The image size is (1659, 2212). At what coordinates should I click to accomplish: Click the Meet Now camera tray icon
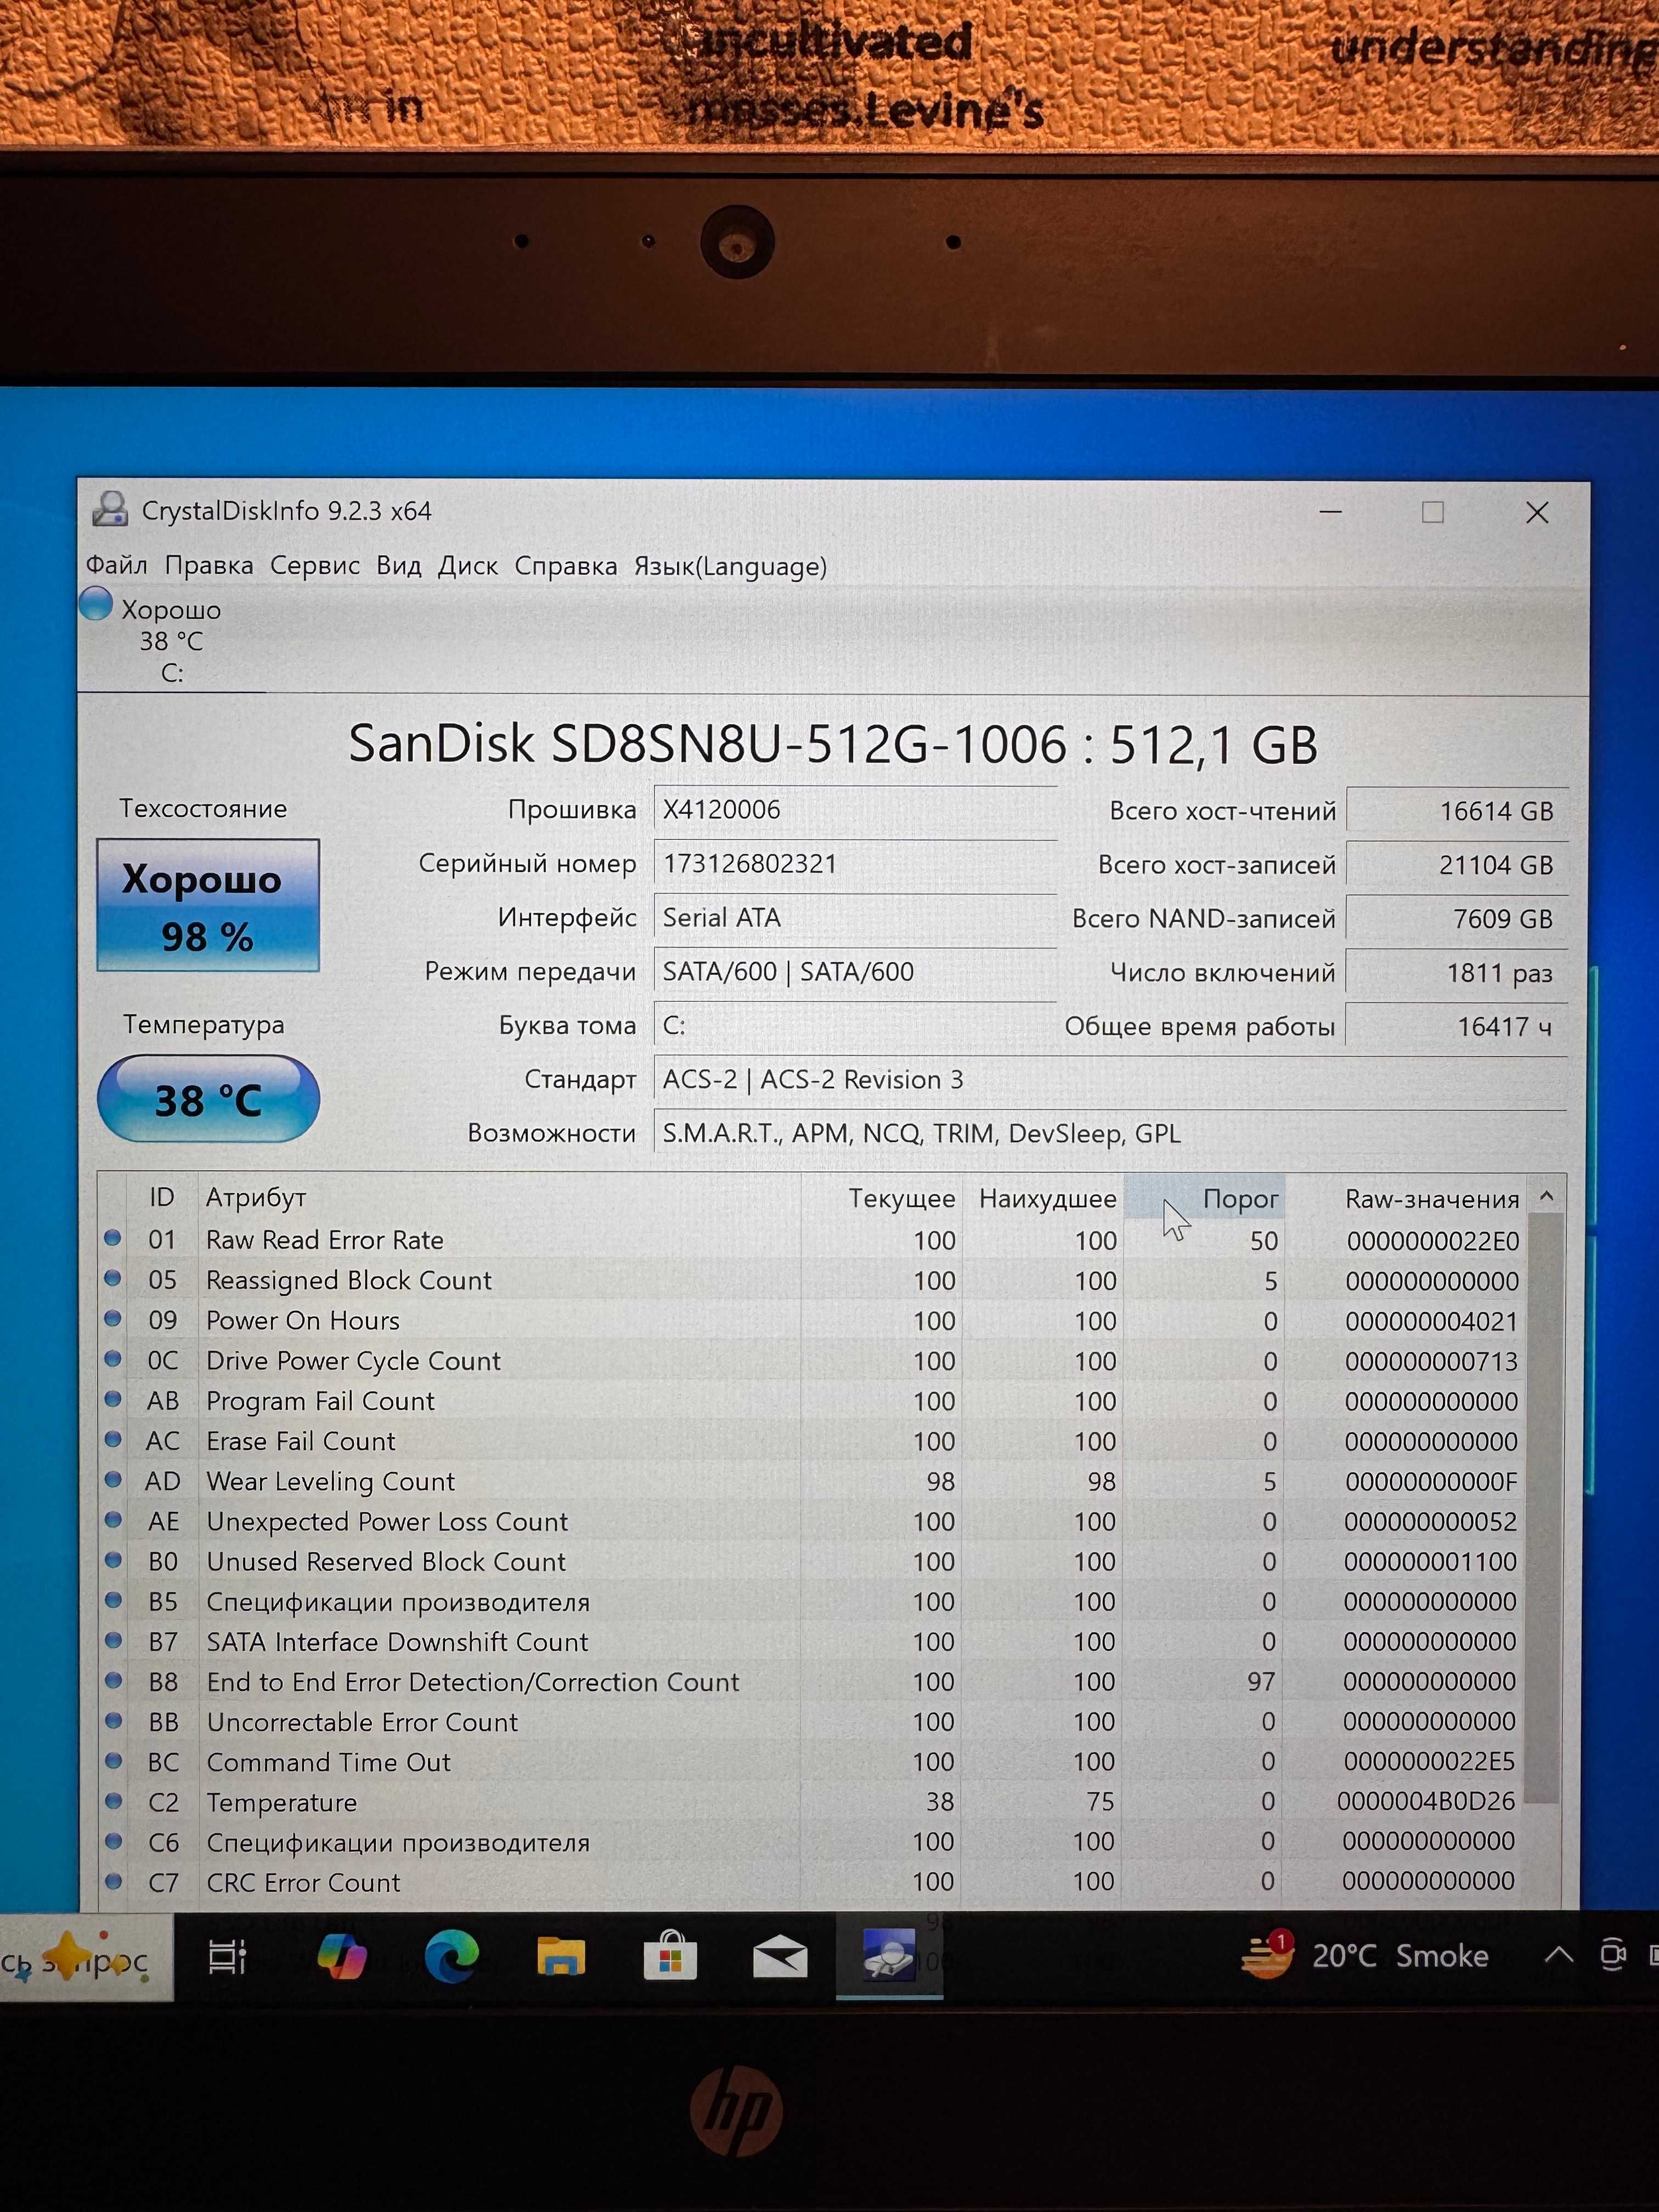1612,1954
